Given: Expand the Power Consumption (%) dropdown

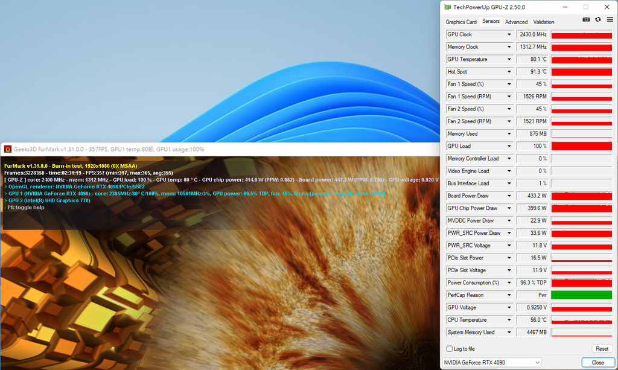Looking at the screenshot, I should coord(509,283).
